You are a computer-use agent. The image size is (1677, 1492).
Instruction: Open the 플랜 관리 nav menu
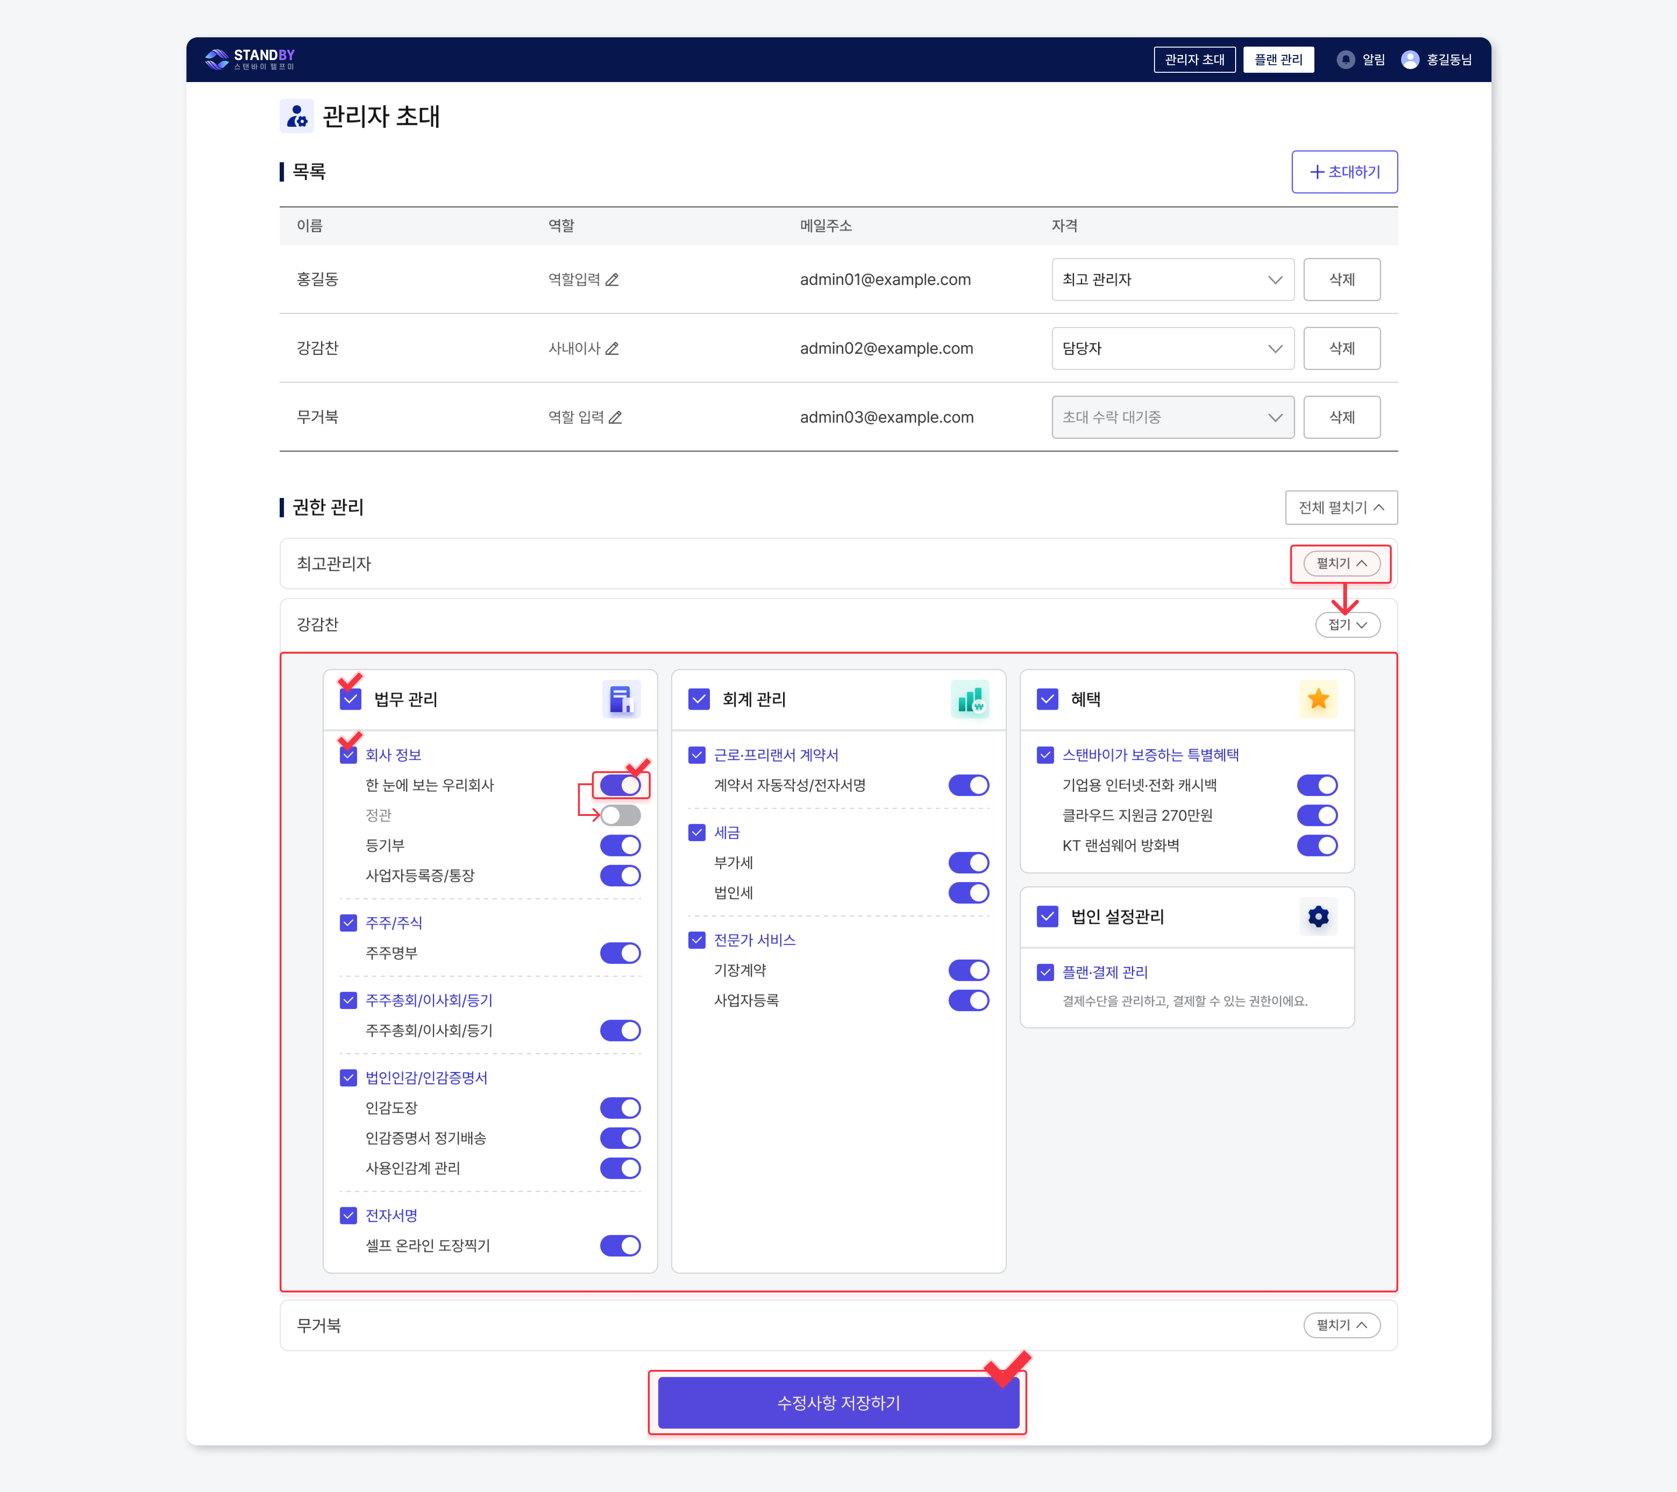tap(1278, 59)
